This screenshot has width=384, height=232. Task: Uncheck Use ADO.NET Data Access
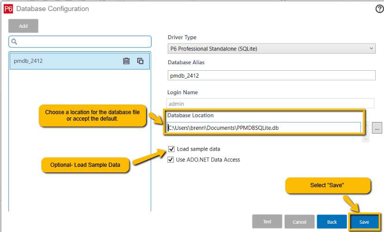[171, 160]
